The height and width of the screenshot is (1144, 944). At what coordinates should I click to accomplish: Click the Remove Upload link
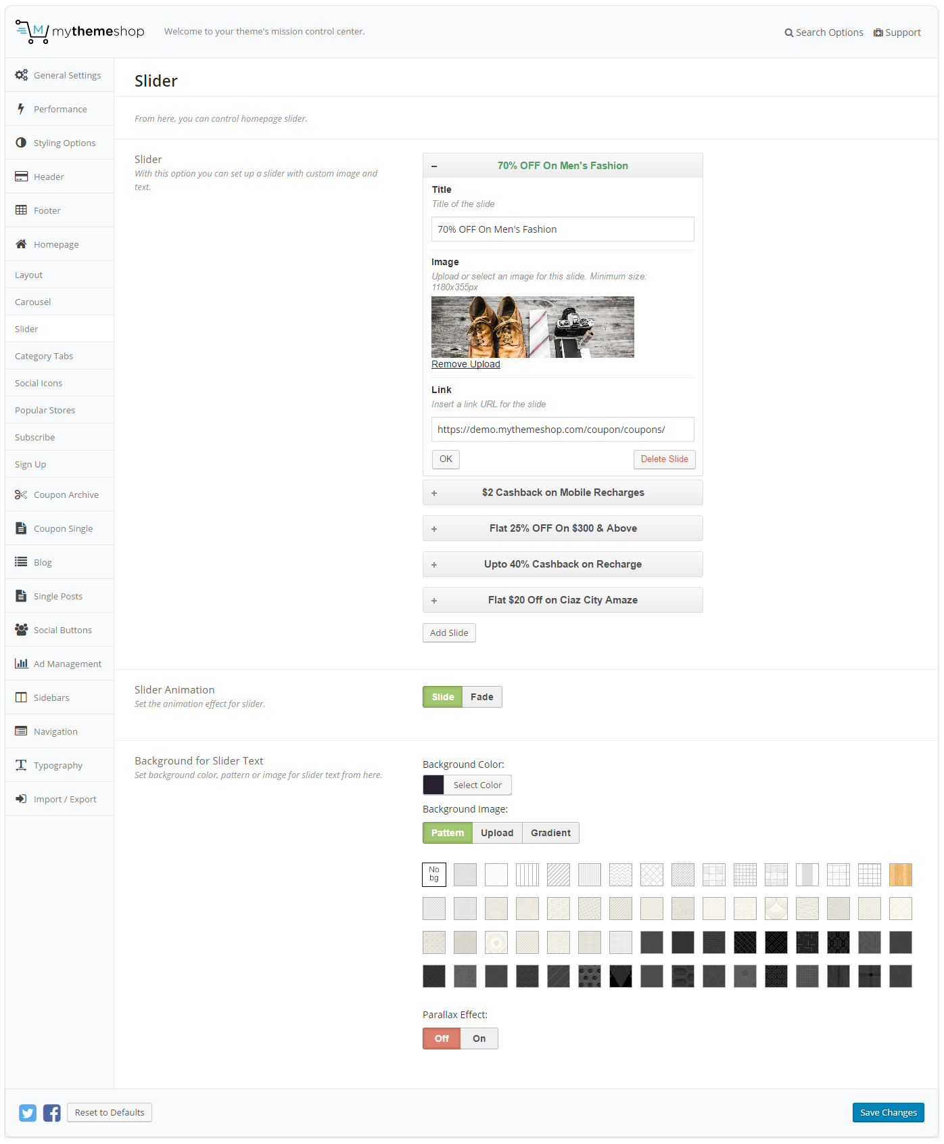pos(466,364)
